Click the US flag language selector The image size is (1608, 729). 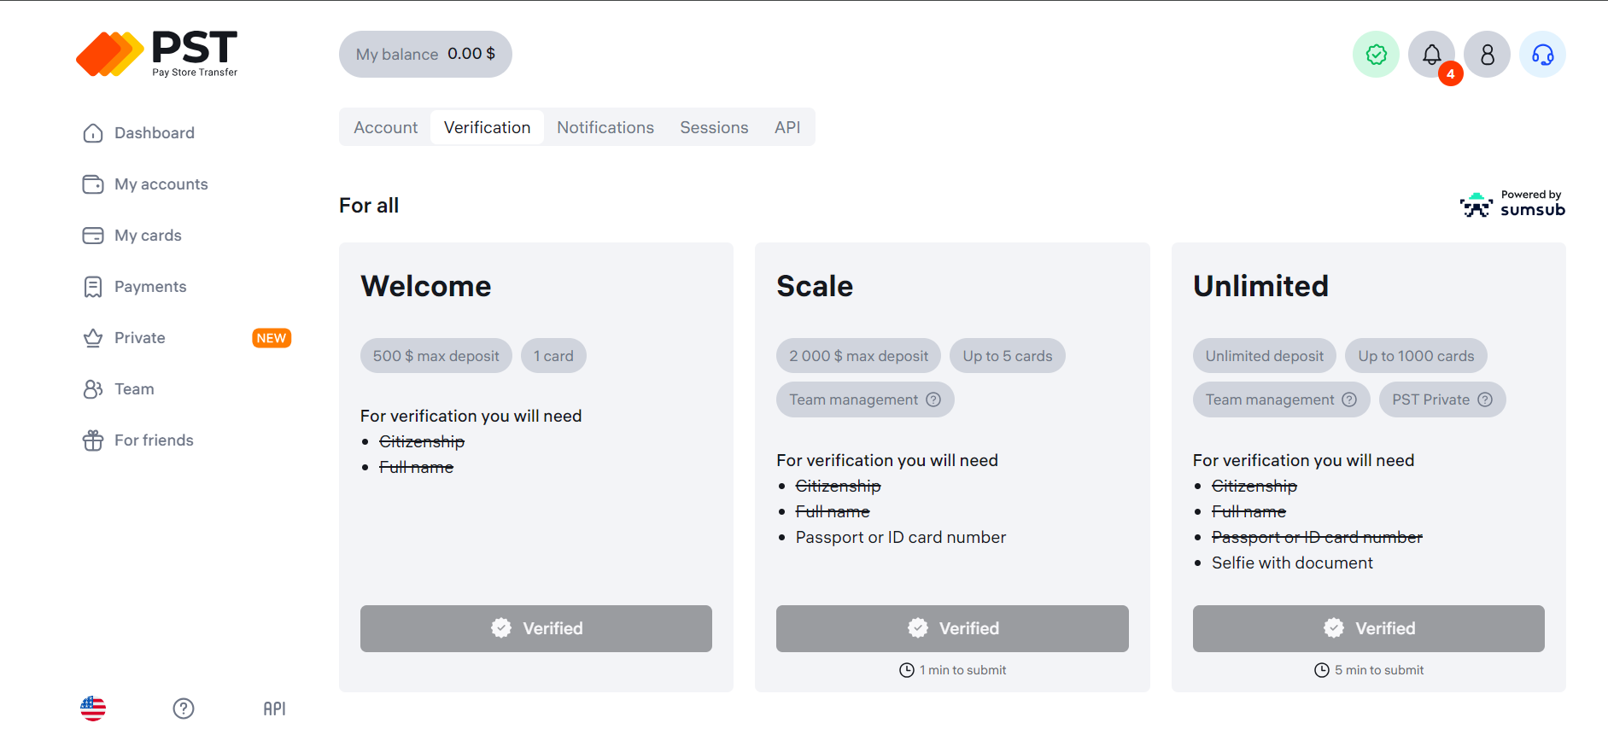(x=93, y=709)
